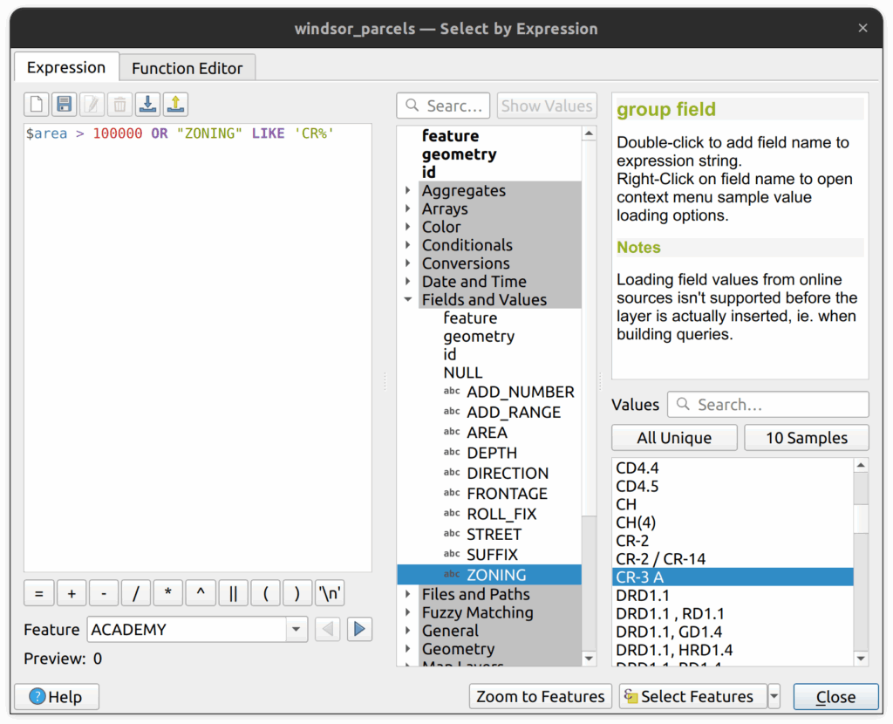Collapse the Fields and Values group

pyautogui.click(x=407, y=300)
